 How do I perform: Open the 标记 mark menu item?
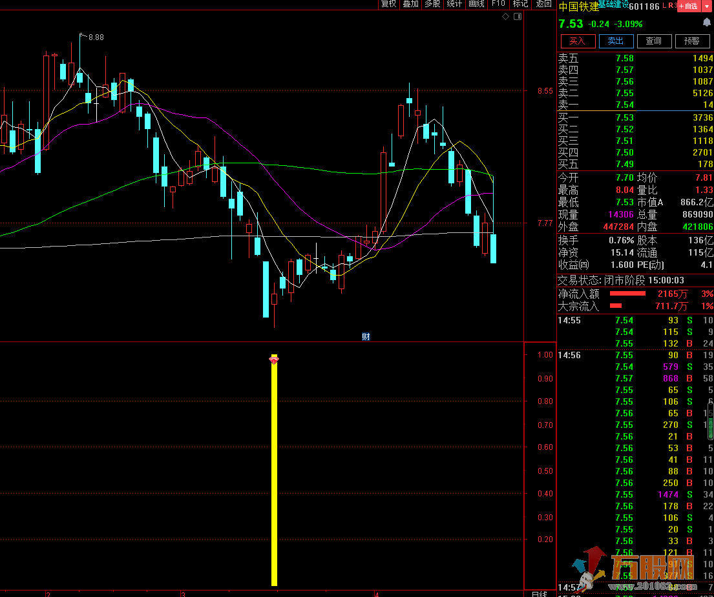520,4
